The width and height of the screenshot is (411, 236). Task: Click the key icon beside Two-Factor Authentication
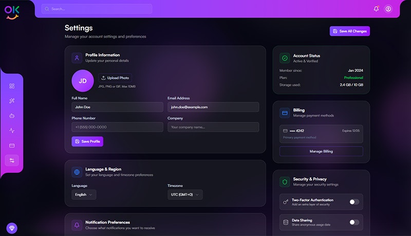[286, 202]
